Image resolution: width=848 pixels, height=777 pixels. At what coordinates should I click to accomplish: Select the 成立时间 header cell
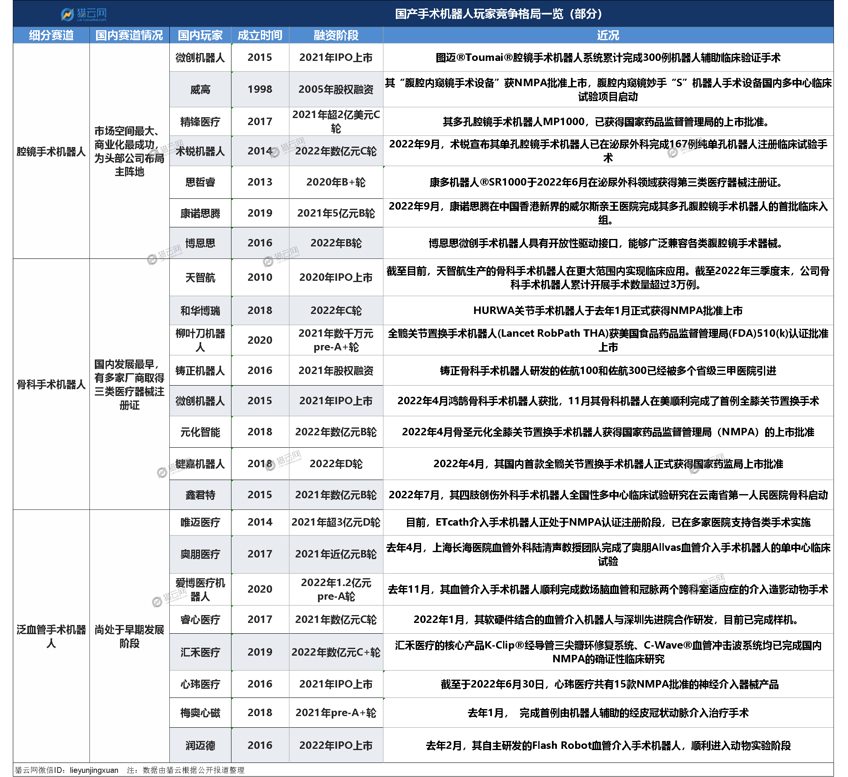(260, 35)
